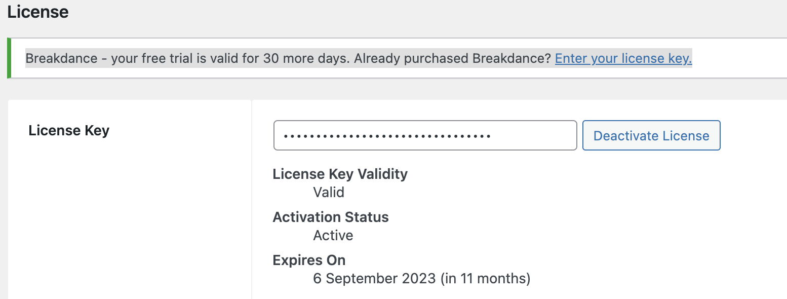Viewport: 787px width, 299px height.
Task: Select the Expires On heading
Action: point(309,260)
